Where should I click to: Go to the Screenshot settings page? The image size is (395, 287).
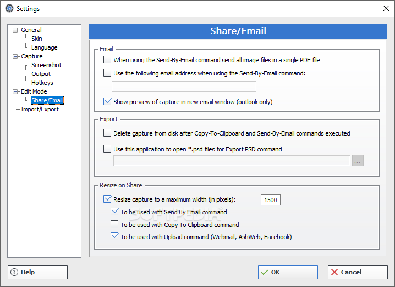[46, 65]
